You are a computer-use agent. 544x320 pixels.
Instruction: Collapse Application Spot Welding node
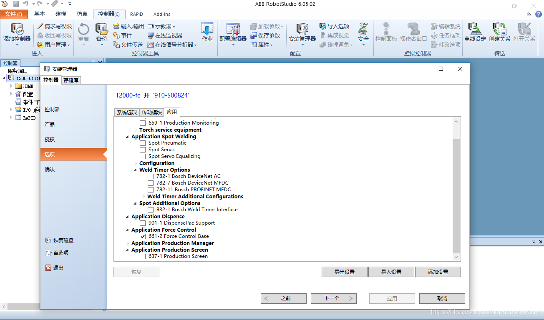click(x=128, y=137)
